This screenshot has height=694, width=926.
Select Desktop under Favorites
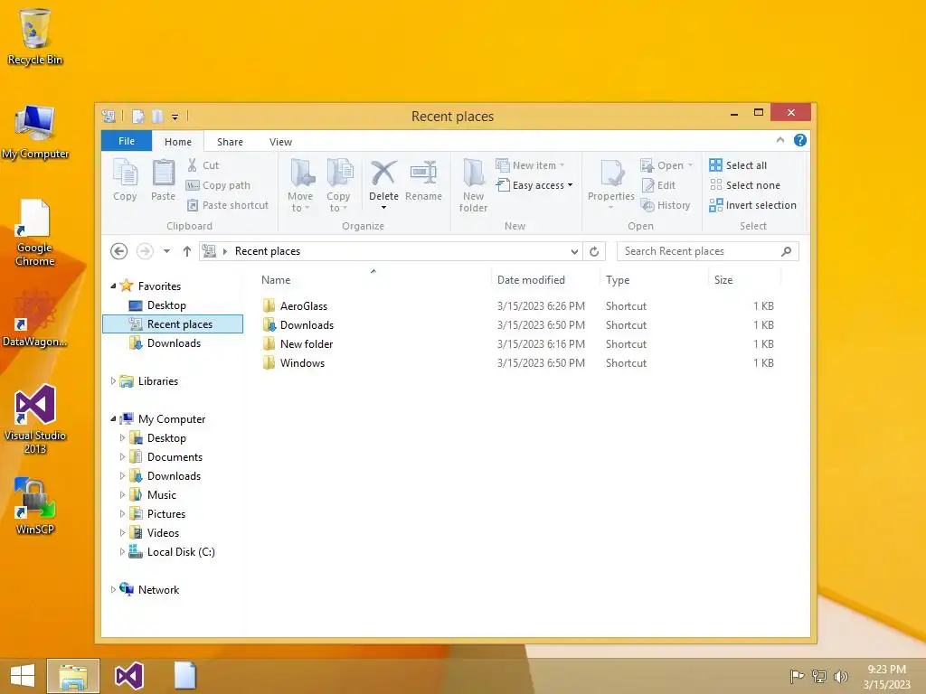(x=166, y=305)
